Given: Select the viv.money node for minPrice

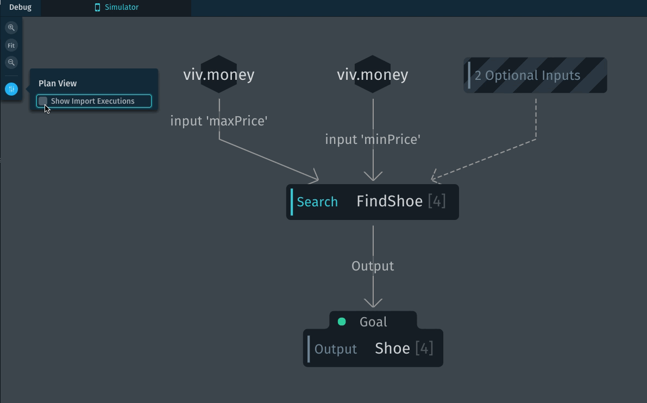Looking at the screenshot, I should point(373,74).
